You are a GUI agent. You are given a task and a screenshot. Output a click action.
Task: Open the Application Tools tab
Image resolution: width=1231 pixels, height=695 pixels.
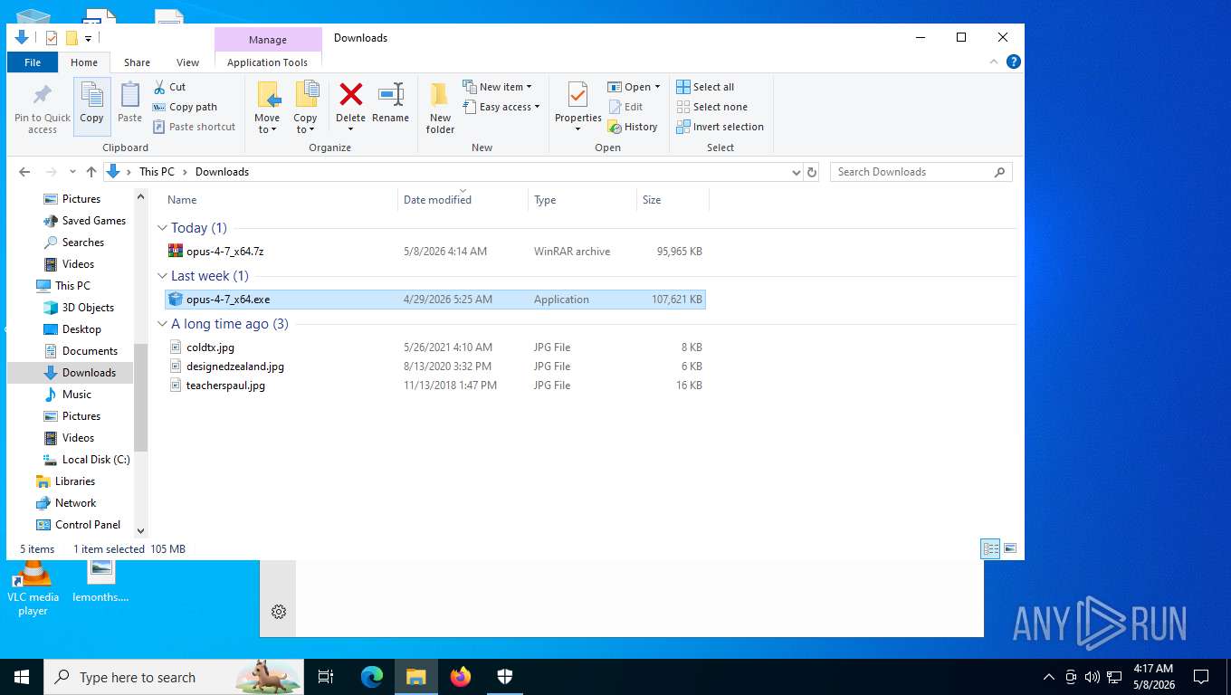267,62
